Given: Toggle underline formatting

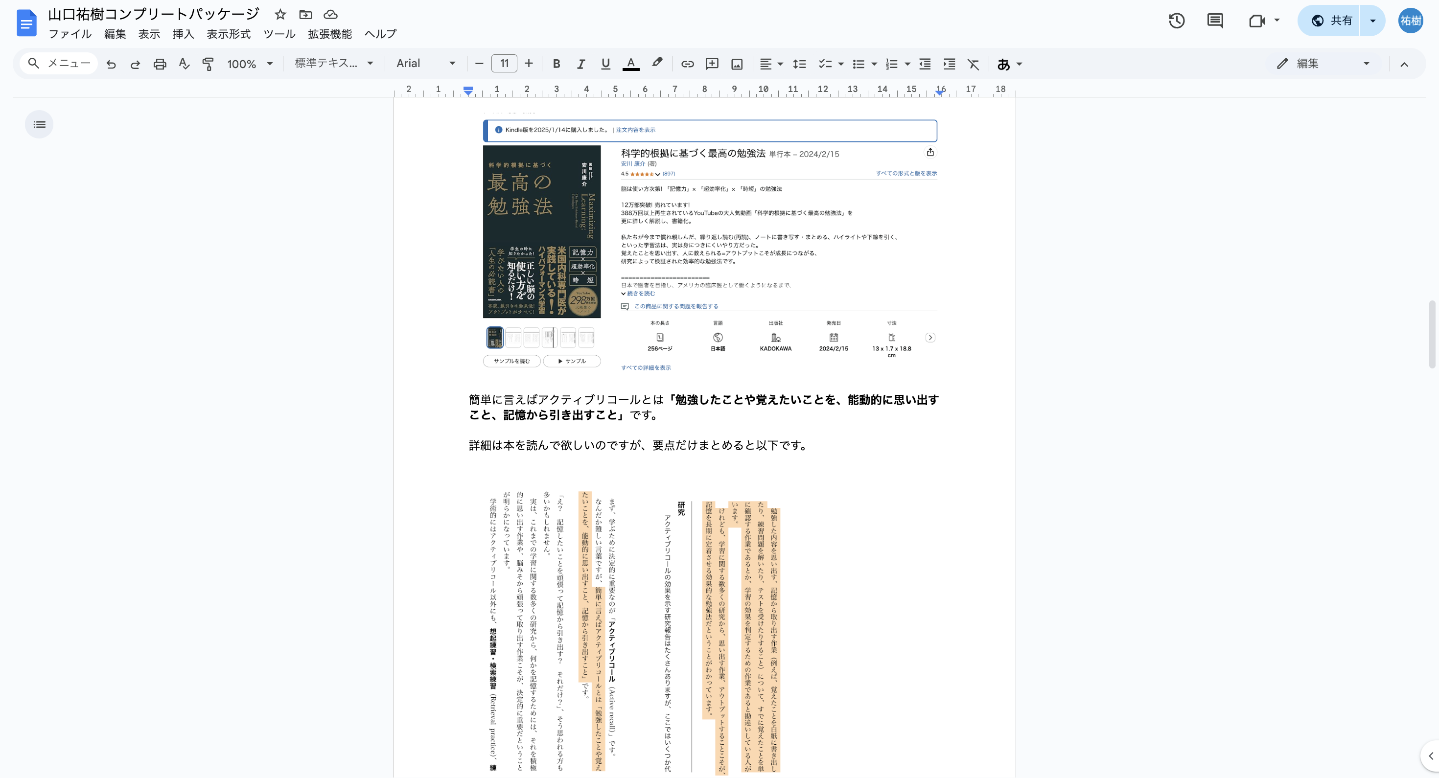Looking at the screenshot, I should coord(605,64).
